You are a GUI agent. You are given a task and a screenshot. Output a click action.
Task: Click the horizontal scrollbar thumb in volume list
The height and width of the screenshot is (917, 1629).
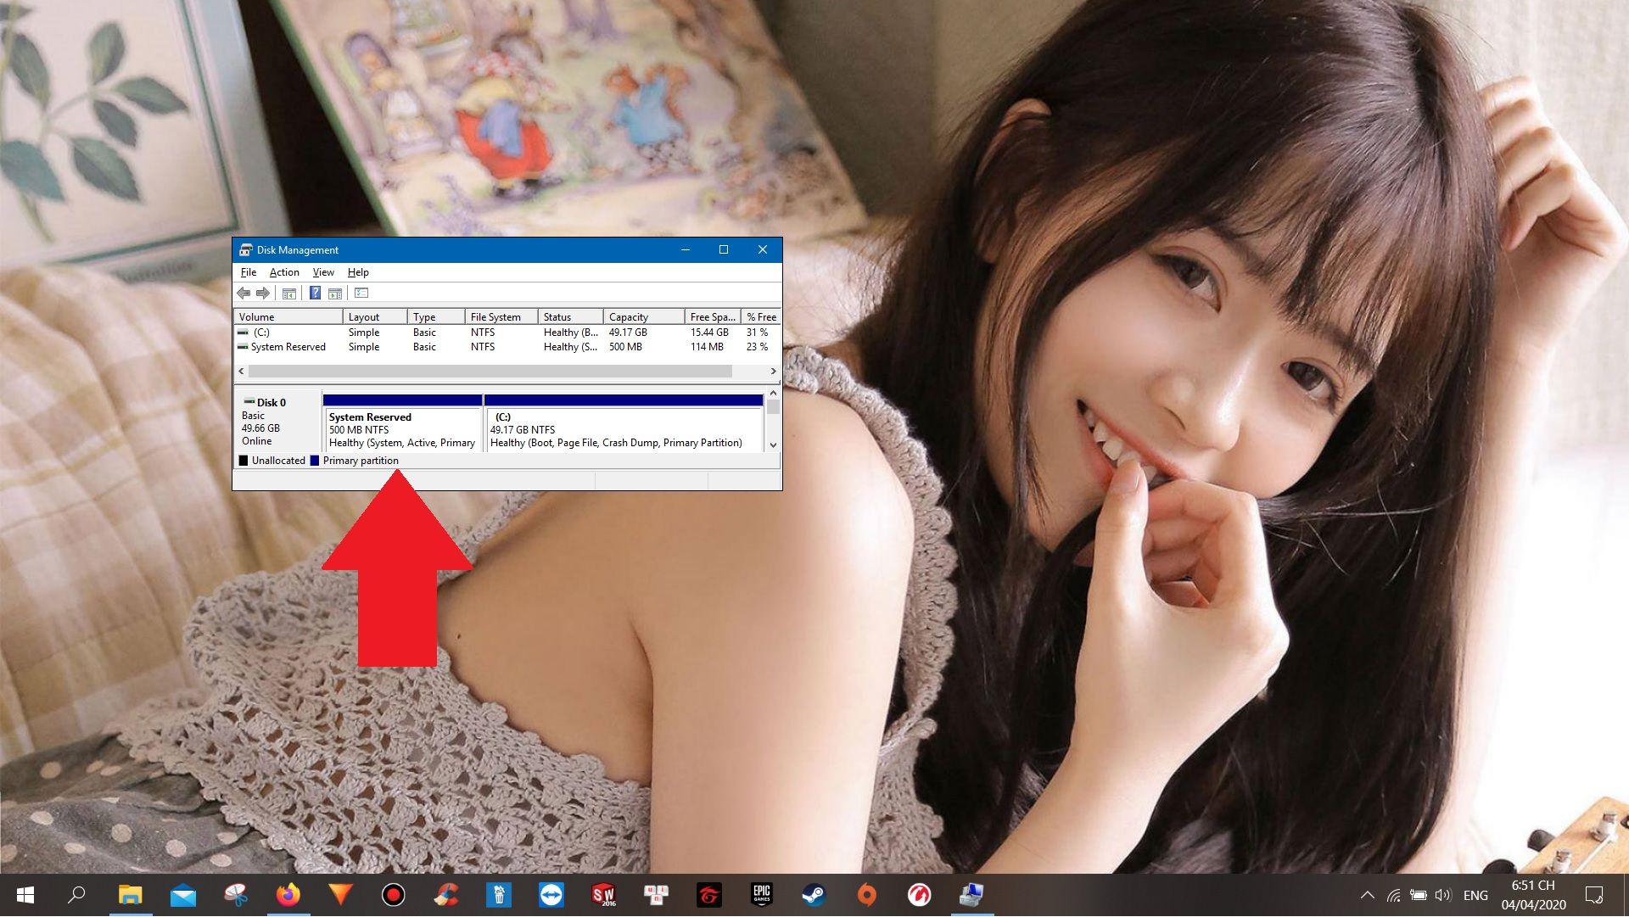click(x=490, y=372)
